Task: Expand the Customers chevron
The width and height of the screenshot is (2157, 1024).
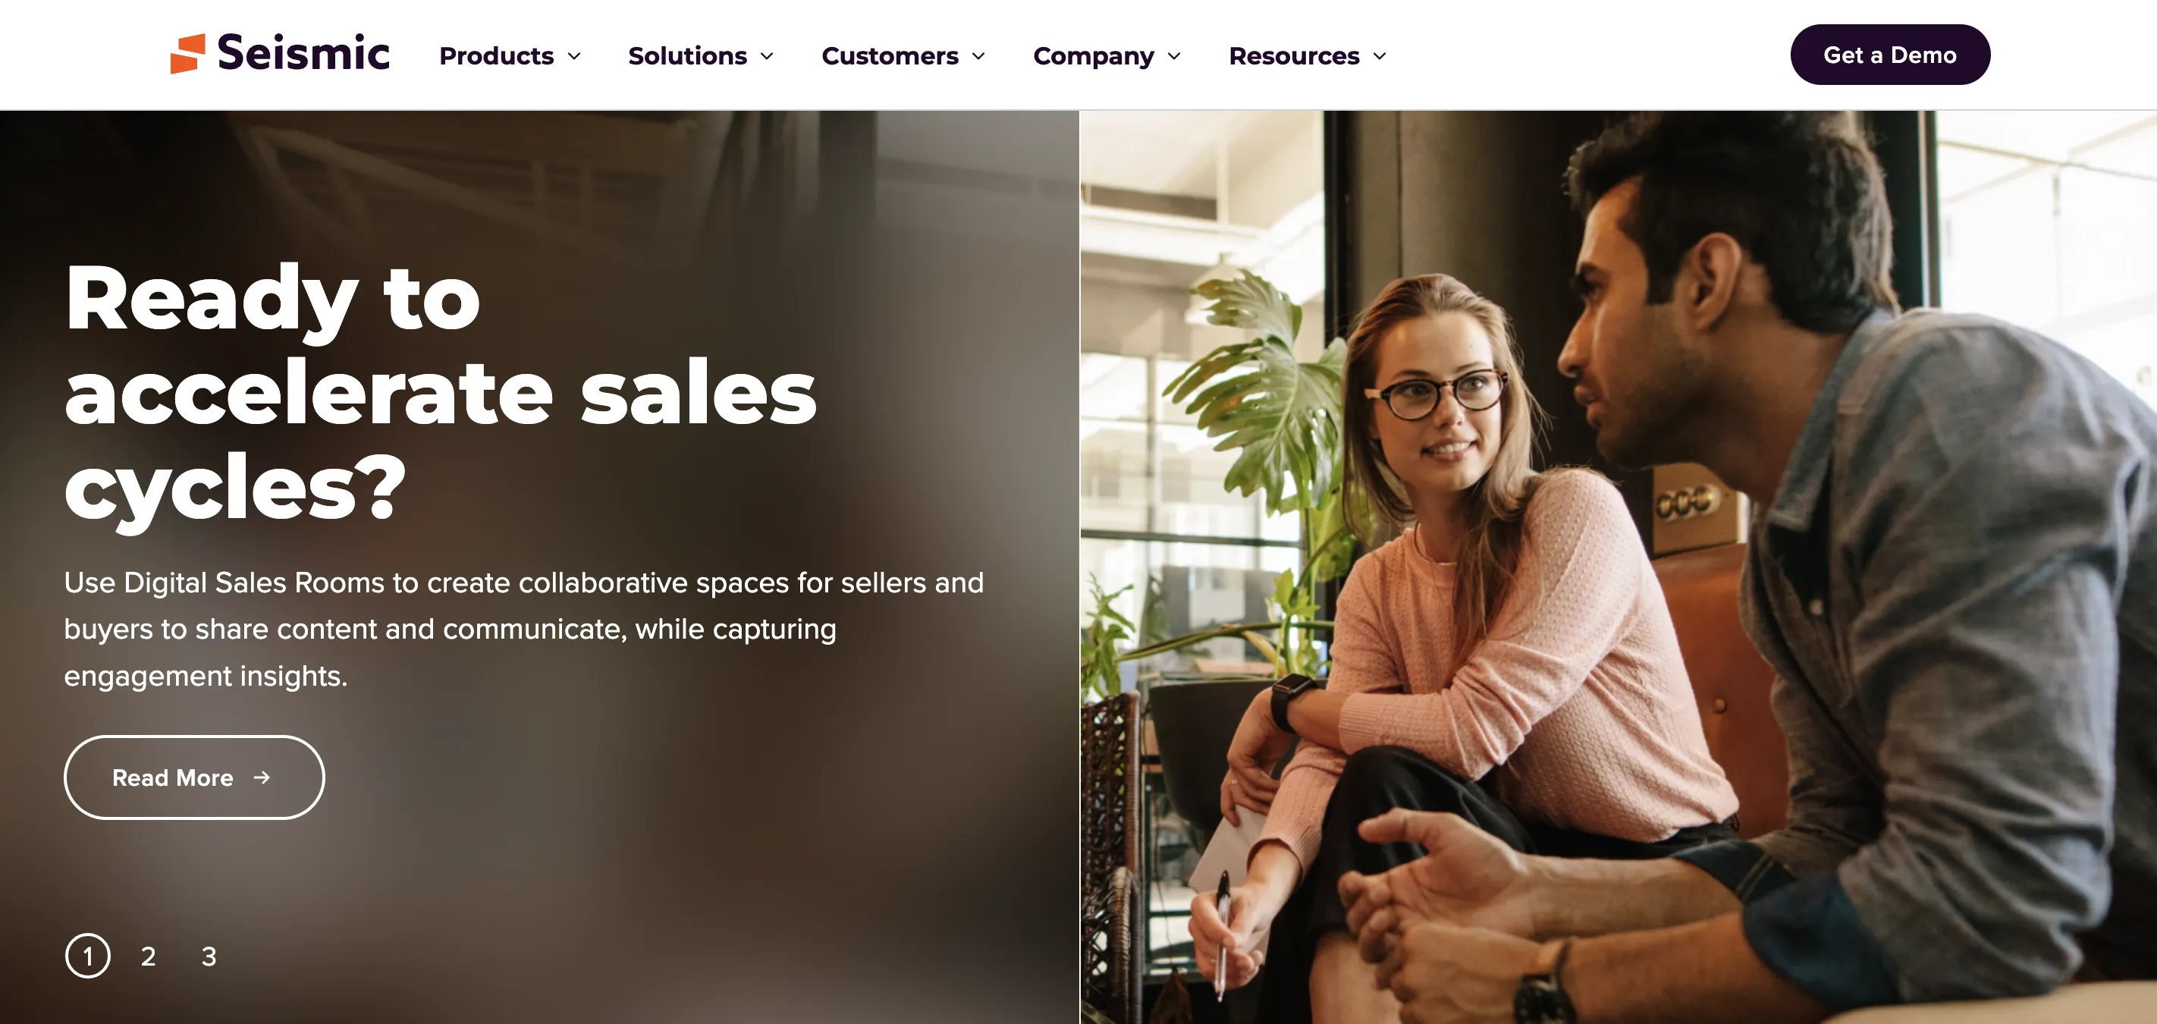Action: point(979,56)
